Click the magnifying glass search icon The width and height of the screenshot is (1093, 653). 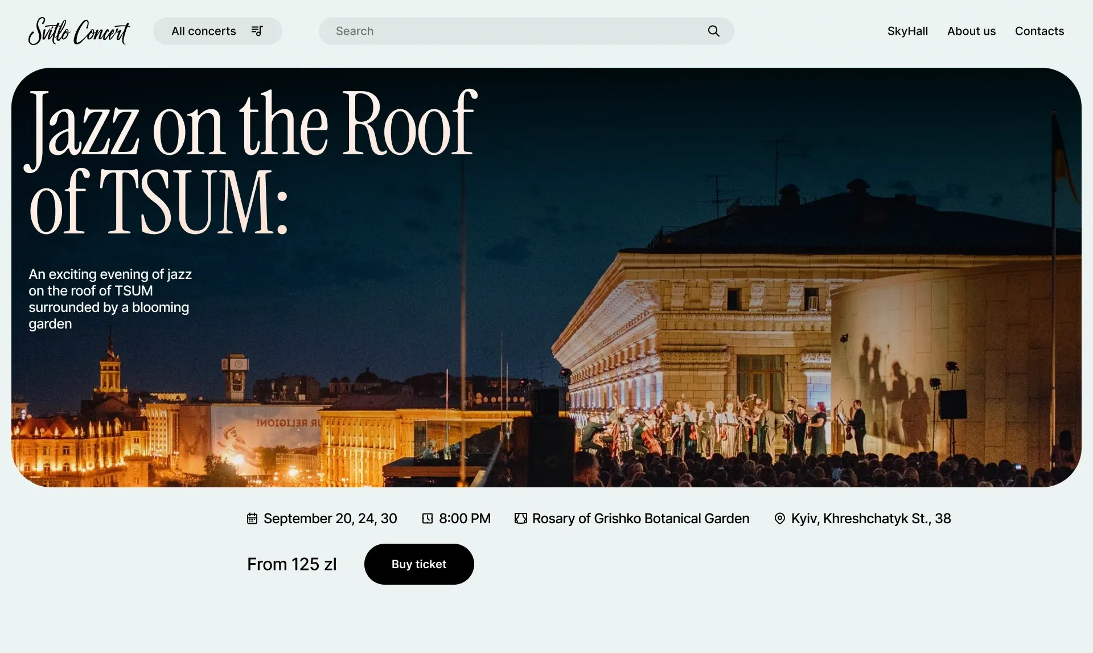[713, 31]
